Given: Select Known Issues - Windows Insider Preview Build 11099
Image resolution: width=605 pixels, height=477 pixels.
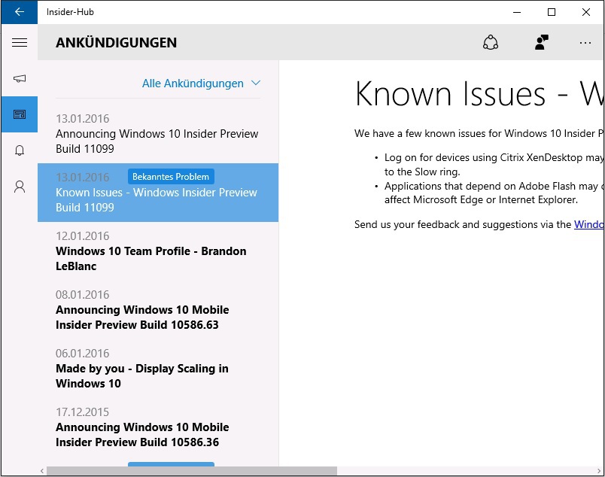Looking at the screenshot, I should [158, 193].
